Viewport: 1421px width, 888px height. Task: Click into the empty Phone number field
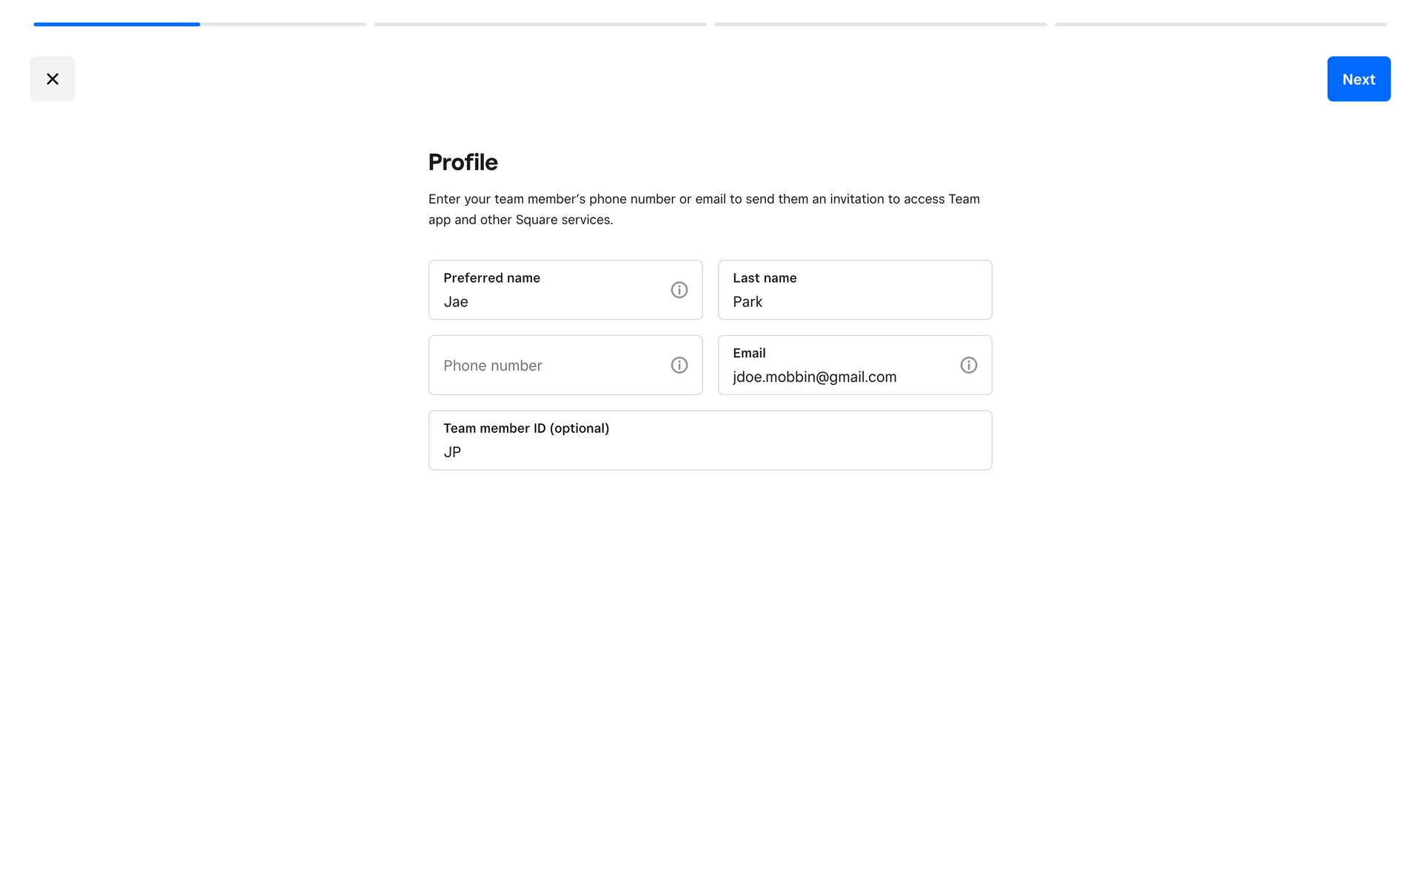pyautogui.click(x=548, y=366)
